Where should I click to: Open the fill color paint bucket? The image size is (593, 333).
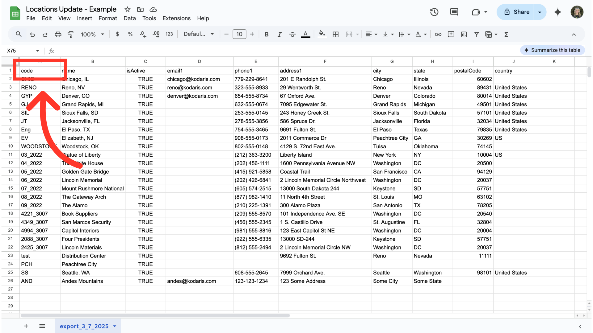322,34
